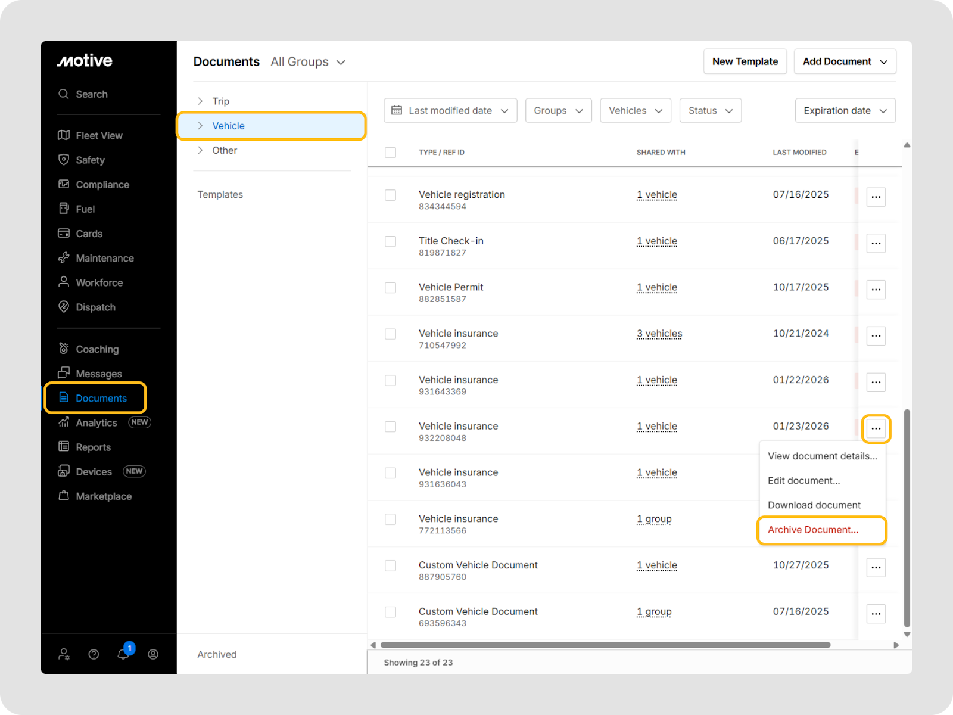Click the help question mark icon
This screenshot has width=953, height=715.
[94, 654]
